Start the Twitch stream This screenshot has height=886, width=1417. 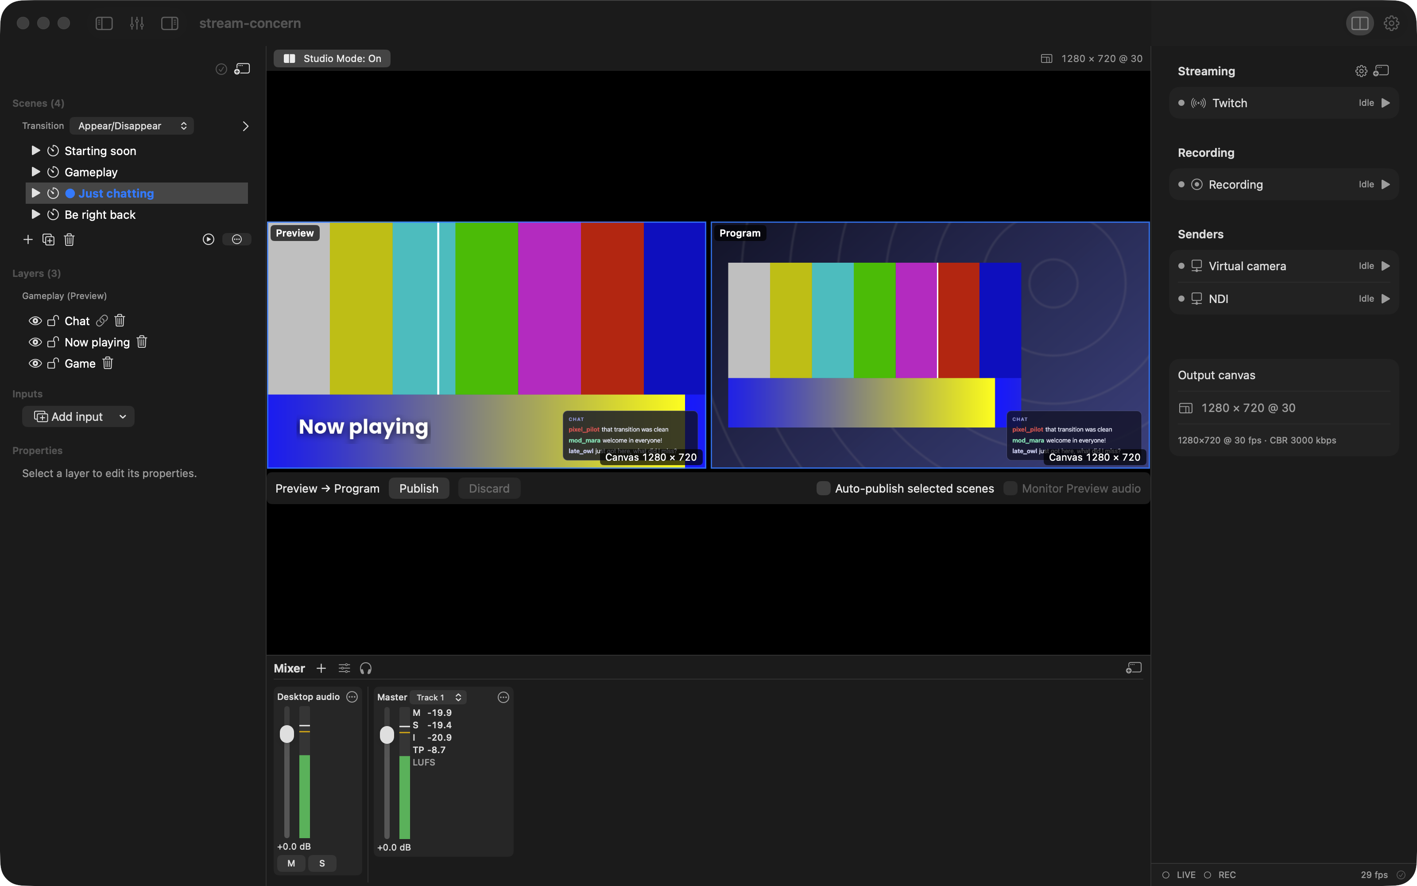pos(1386,103)
